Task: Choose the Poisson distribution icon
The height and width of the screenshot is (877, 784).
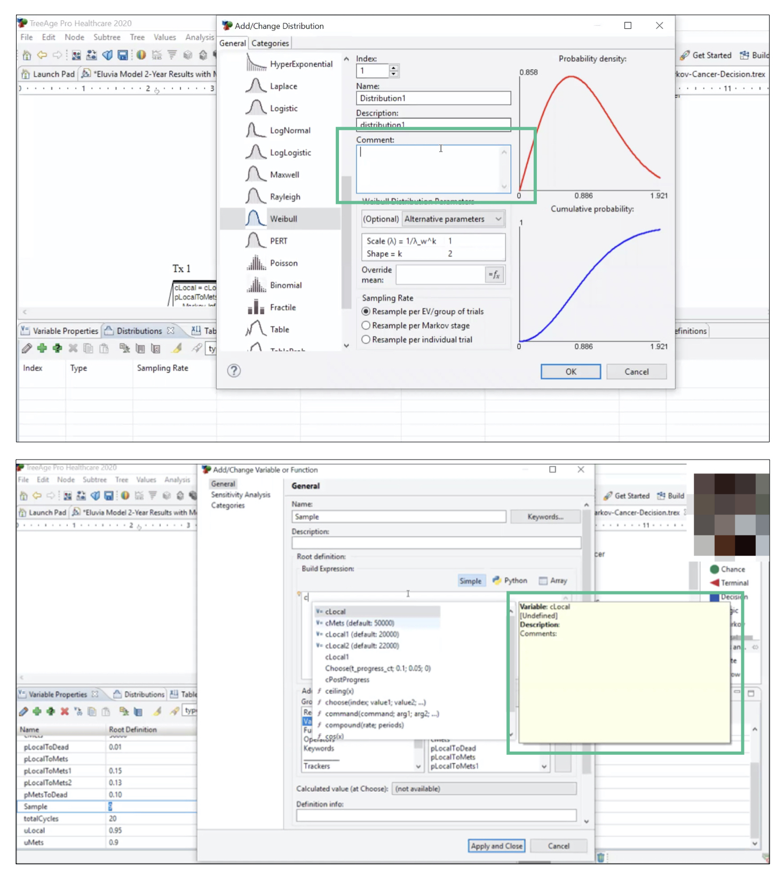Action: tap(256, 263)
